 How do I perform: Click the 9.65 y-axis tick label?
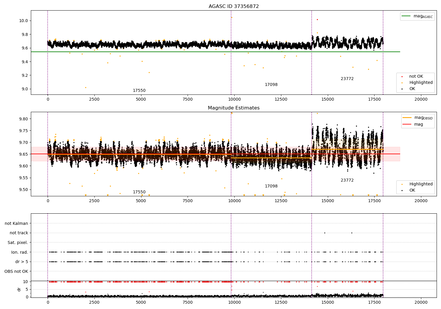point(24,154)
